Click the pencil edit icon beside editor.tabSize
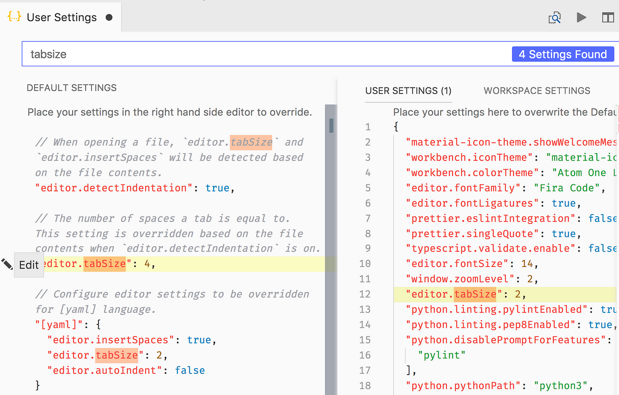 pos(7,264)
